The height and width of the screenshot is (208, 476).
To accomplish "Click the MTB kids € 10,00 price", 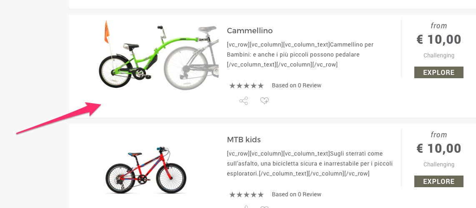I will (438, 149).
